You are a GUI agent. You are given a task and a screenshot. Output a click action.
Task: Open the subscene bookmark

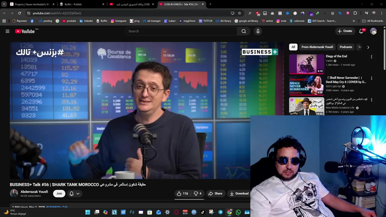coord(297,21)
